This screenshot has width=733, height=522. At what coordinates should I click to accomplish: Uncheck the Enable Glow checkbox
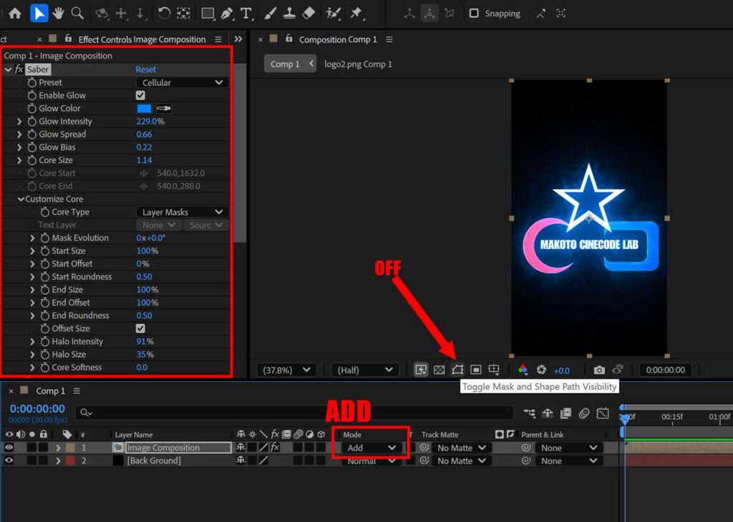(x=140, y=95)
